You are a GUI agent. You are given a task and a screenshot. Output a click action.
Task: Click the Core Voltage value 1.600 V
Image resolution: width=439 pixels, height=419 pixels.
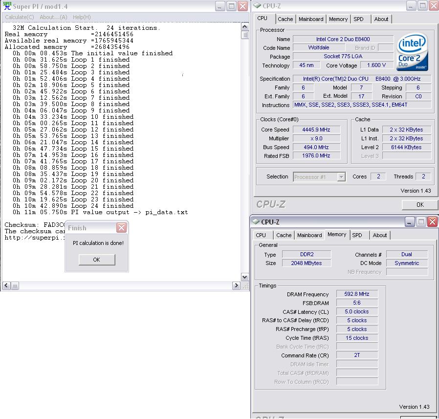pos(376,65)
